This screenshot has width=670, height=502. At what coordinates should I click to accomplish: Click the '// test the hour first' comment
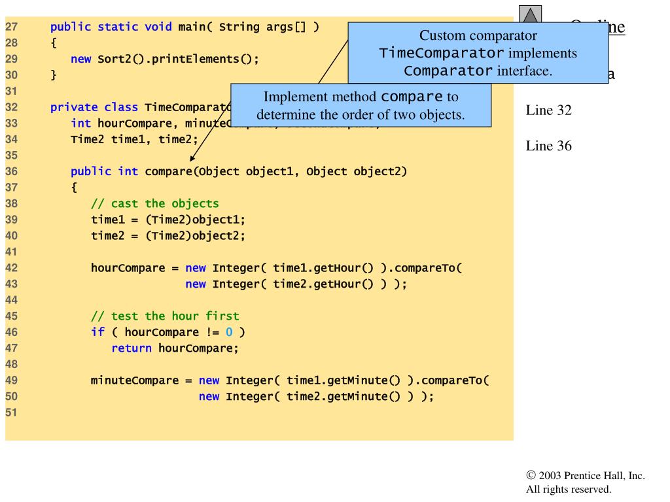[166, 316]
